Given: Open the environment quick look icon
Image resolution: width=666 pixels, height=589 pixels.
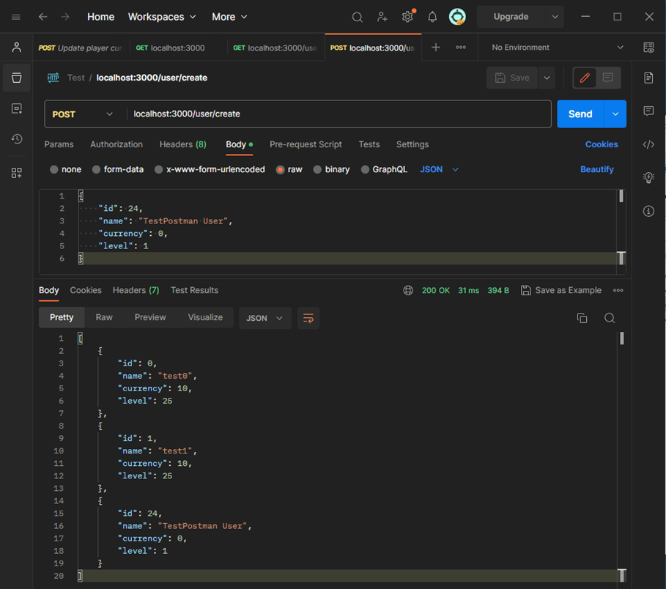Looking at the screenshot, I should tap(648, 48).
